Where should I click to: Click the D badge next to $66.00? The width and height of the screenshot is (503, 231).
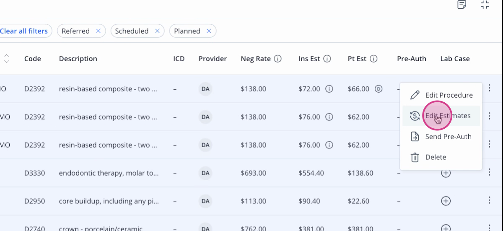tap(379, 89)
